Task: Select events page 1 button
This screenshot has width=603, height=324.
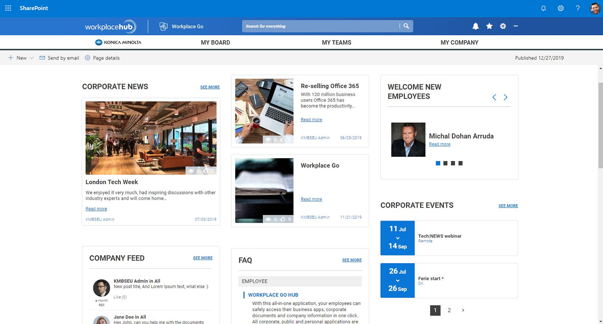Action: (435, 310)
